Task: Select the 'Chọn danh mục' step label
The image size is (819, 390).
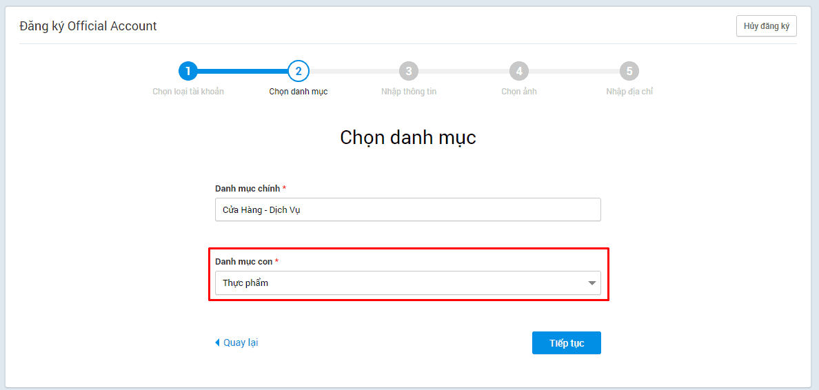Action: pyautogui.click(x=298, y=92)
